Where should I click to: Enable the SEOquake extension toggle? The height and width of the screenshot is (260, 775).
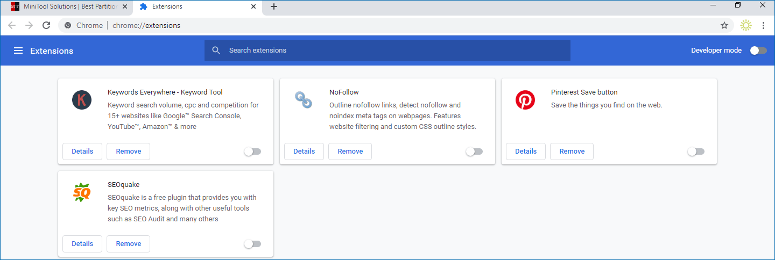point(252,244)
